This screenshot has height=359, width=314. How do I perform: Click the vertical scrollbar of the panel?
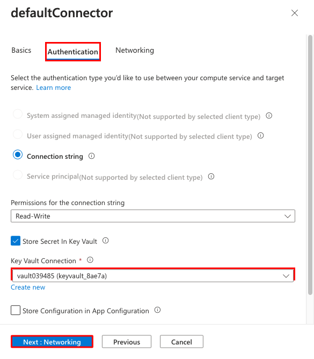(310, 165)
